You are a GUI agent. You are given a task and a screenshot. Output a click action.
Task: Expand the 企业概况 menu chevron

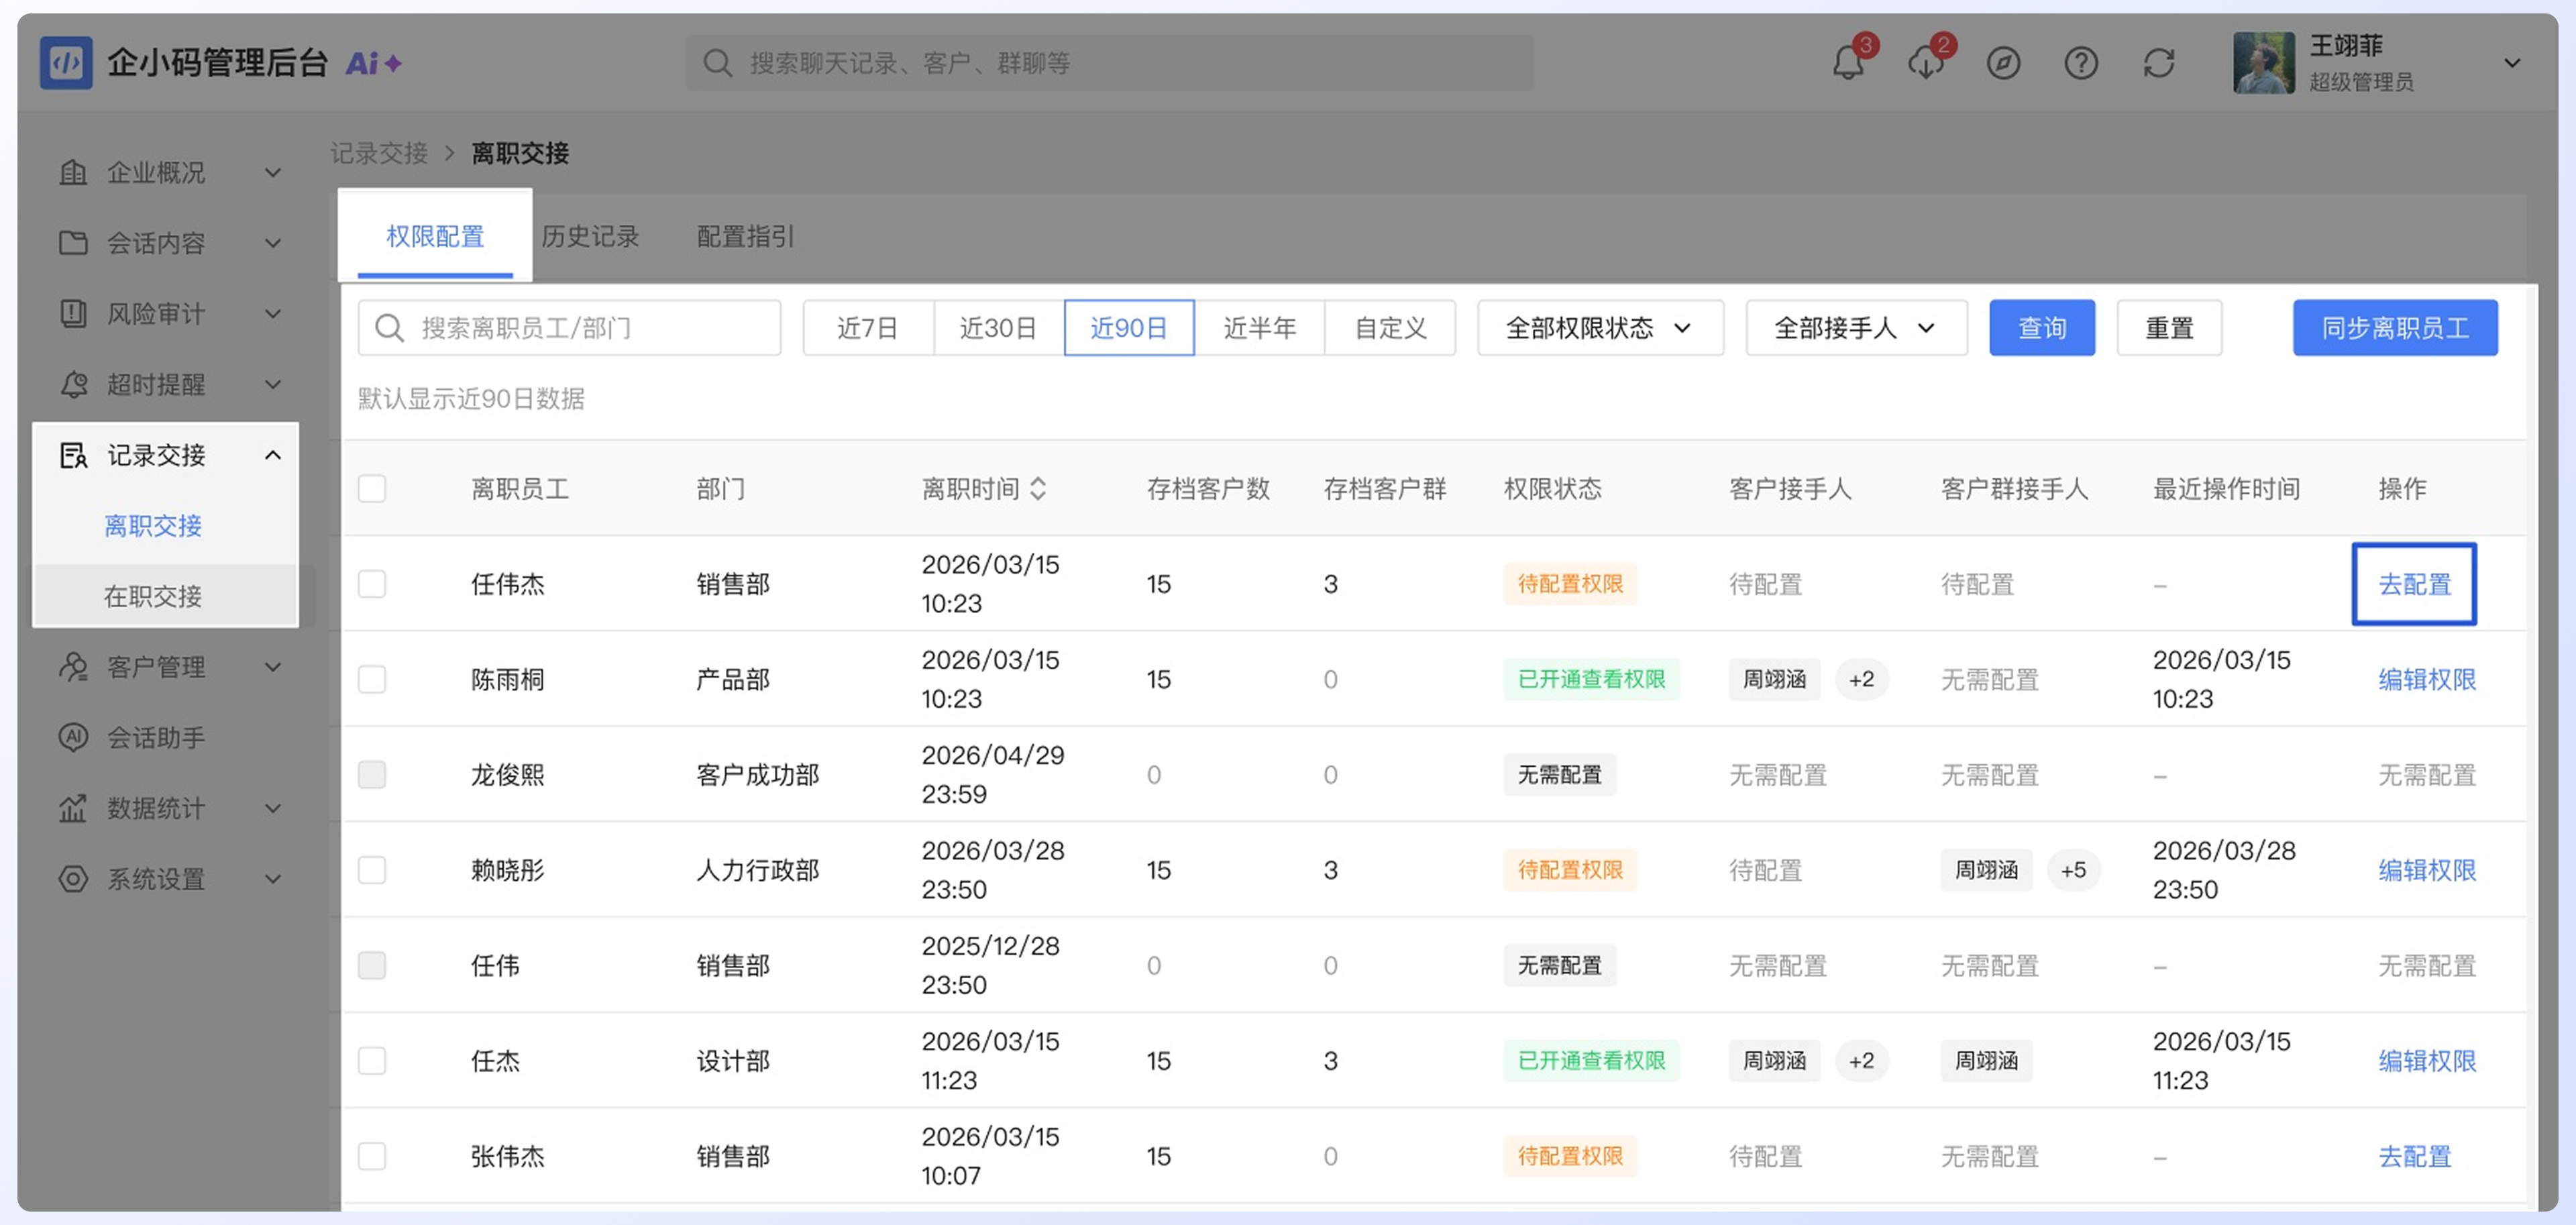click(273, 173)
